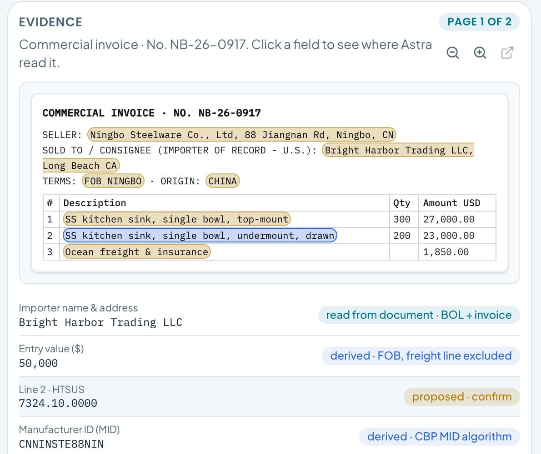Select Ocean freight & insurance line
The height and width of the screenshot is (454, 541).
137,252
